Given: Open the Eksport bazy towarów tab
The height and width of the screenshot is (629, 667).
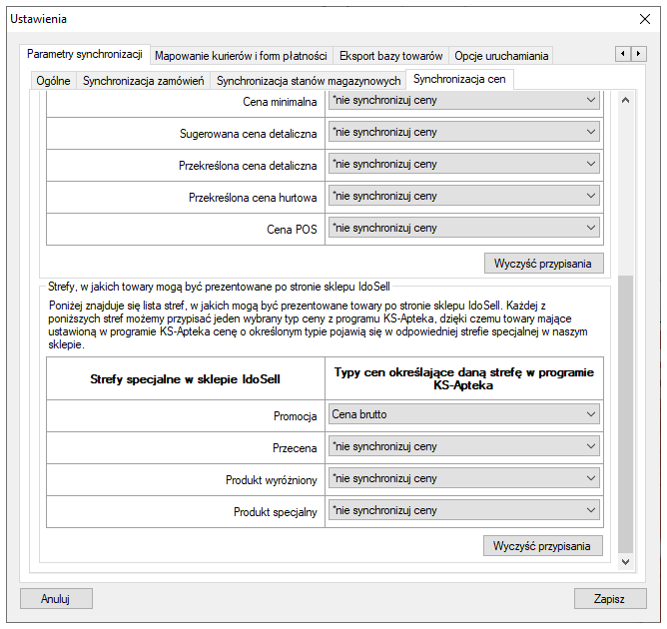Looking at the screenshot, I should [391, 56].
